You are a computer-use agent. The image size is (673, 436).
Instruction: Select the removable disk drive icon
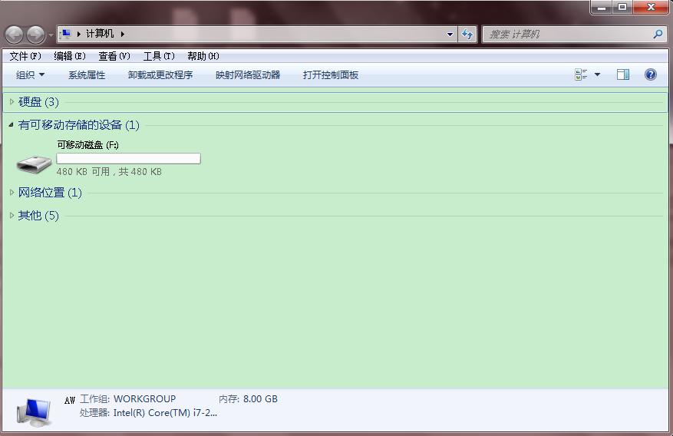click(34, 164)
